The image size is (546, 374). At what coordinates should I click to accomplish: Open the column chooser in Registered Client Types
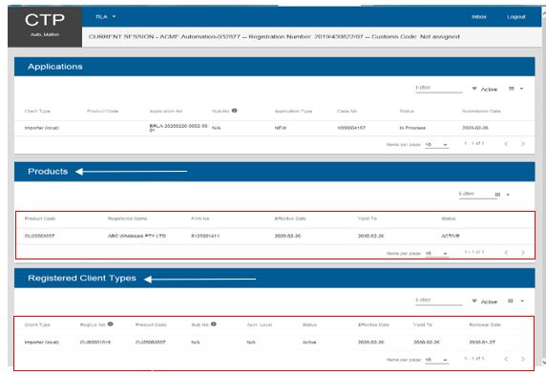(510, 301)
